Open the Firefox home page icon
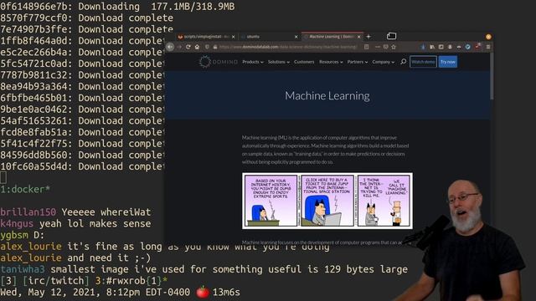The width and height of the screenshot is (536, 301). [198, 47]
